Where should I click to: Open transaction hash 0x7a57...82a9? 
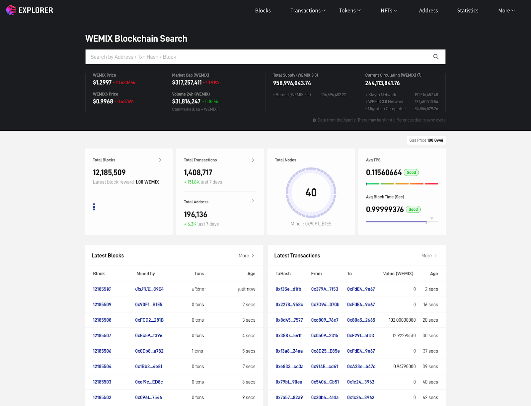(289, 397)
